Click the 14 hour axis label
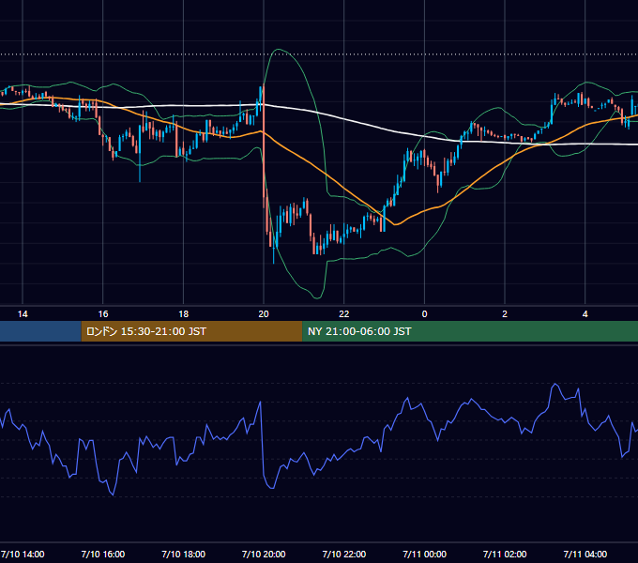The width and height of the screenshot is (638, 563). click(23, 314)
